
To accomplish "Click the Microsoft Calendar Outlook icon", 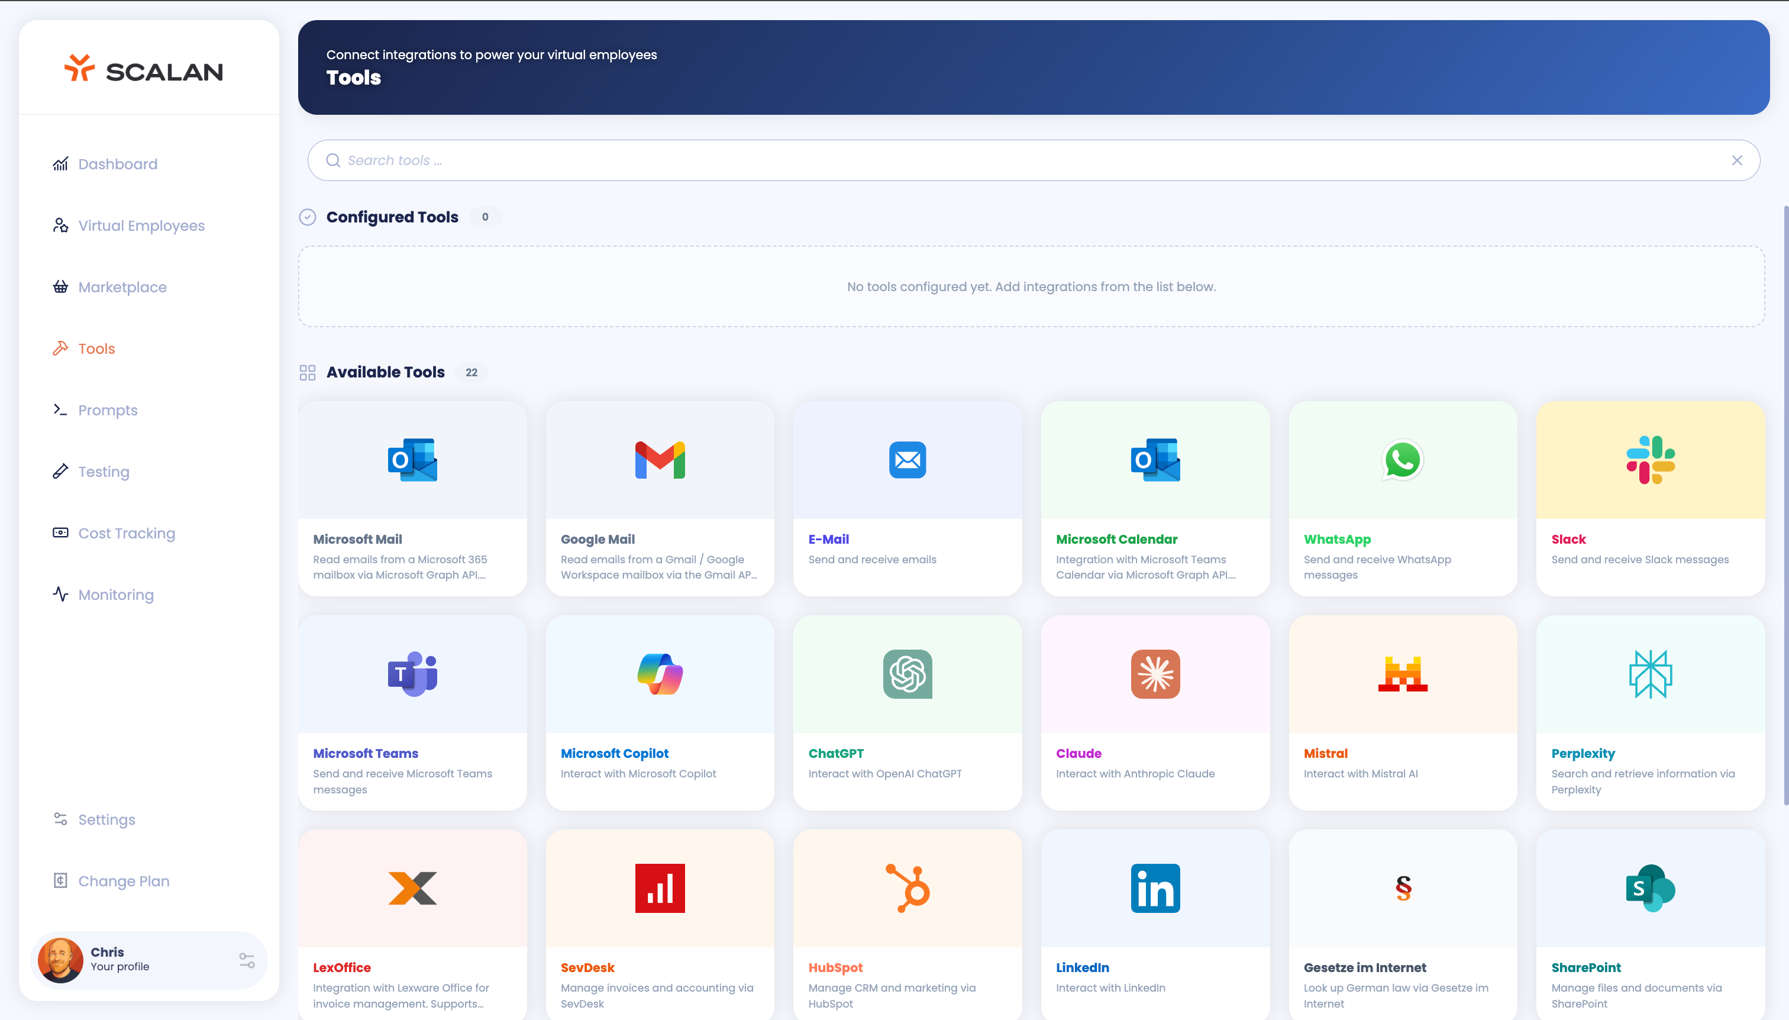I will 1155,460.
